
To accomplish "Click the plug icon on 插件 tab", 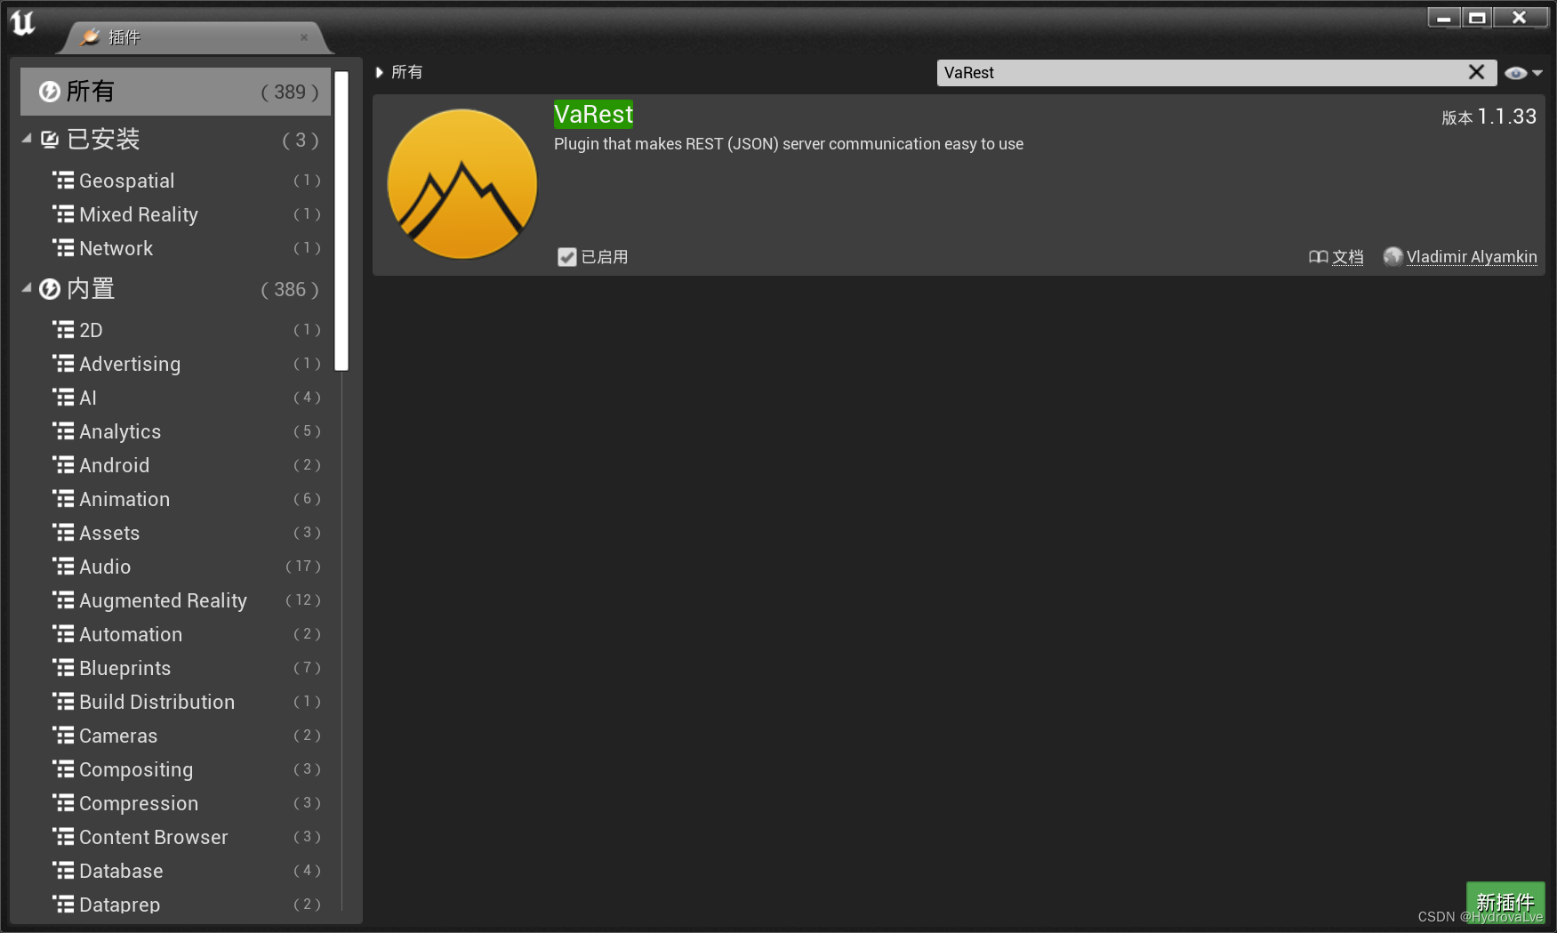I will (90, 36).
